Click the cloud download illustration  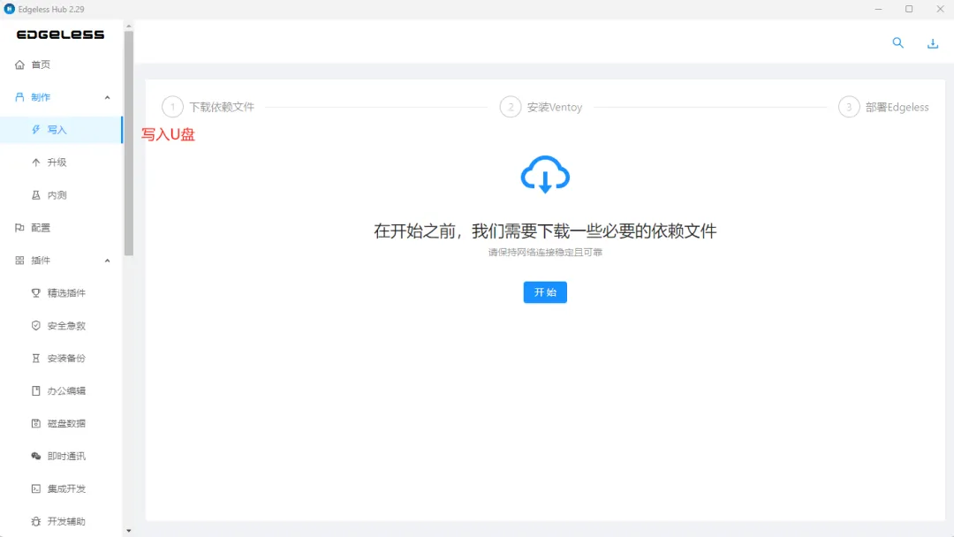(545, 175)
